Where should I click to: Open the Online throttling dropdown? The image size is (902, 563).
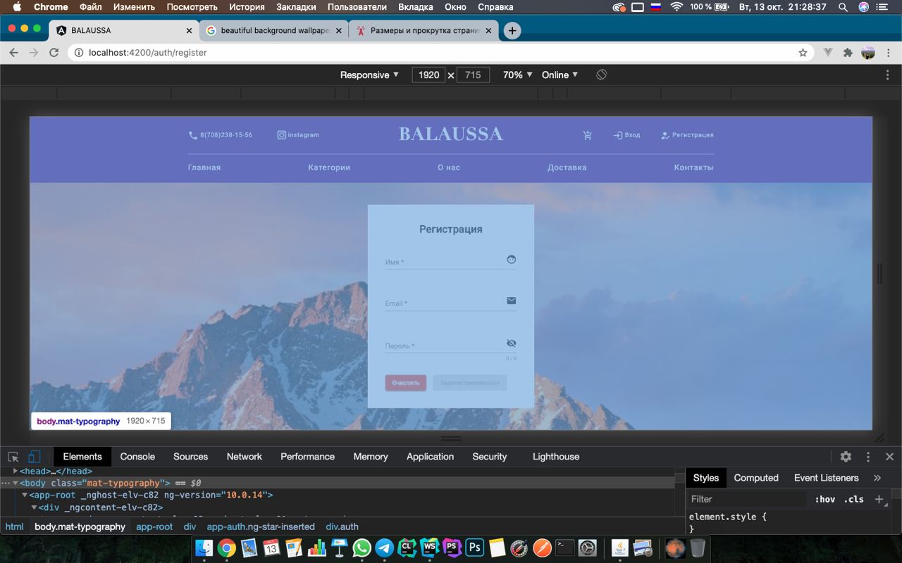point(560,75)
